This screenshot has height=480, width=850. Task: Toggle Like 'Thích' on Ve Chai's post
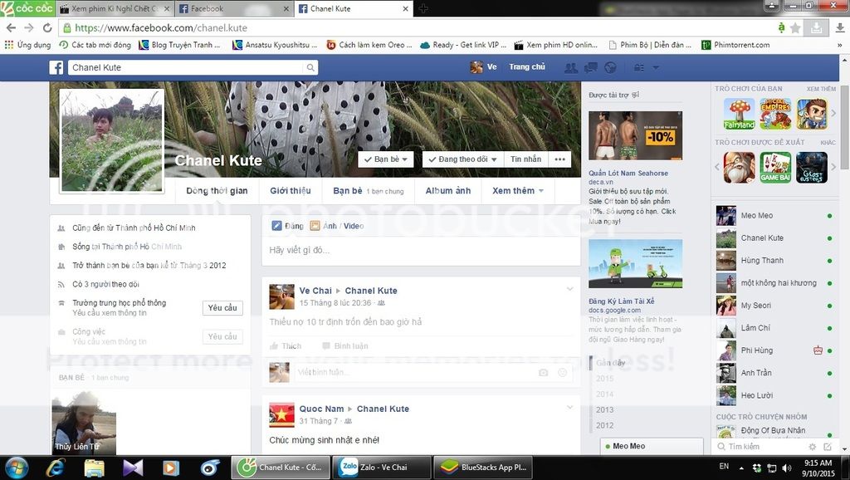pos(285,346)
